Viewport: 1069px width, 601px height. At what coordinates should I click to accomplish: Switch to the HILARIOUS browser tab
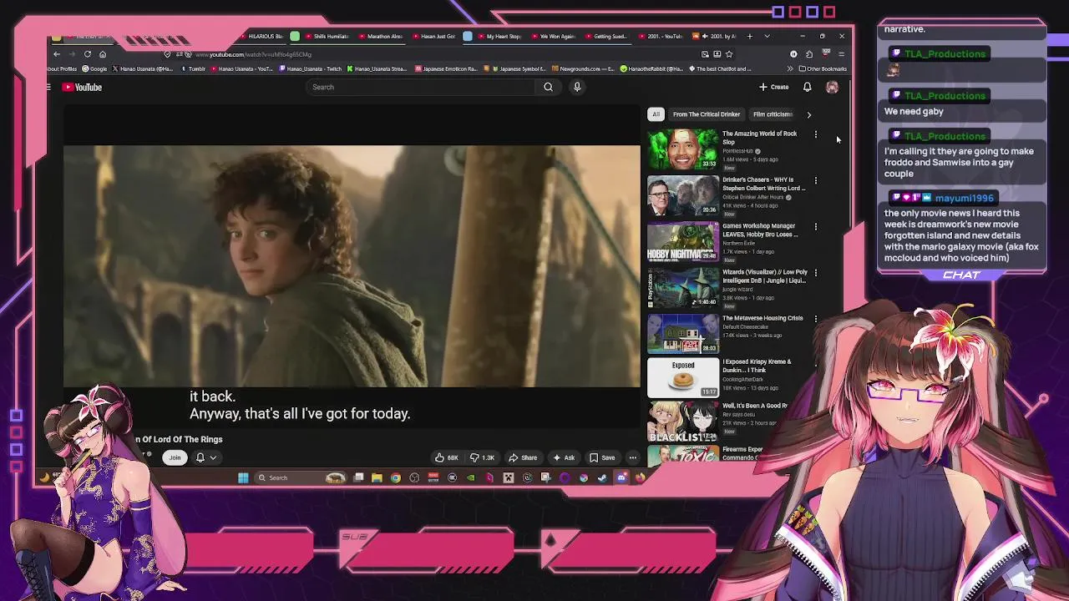(263, 36)
